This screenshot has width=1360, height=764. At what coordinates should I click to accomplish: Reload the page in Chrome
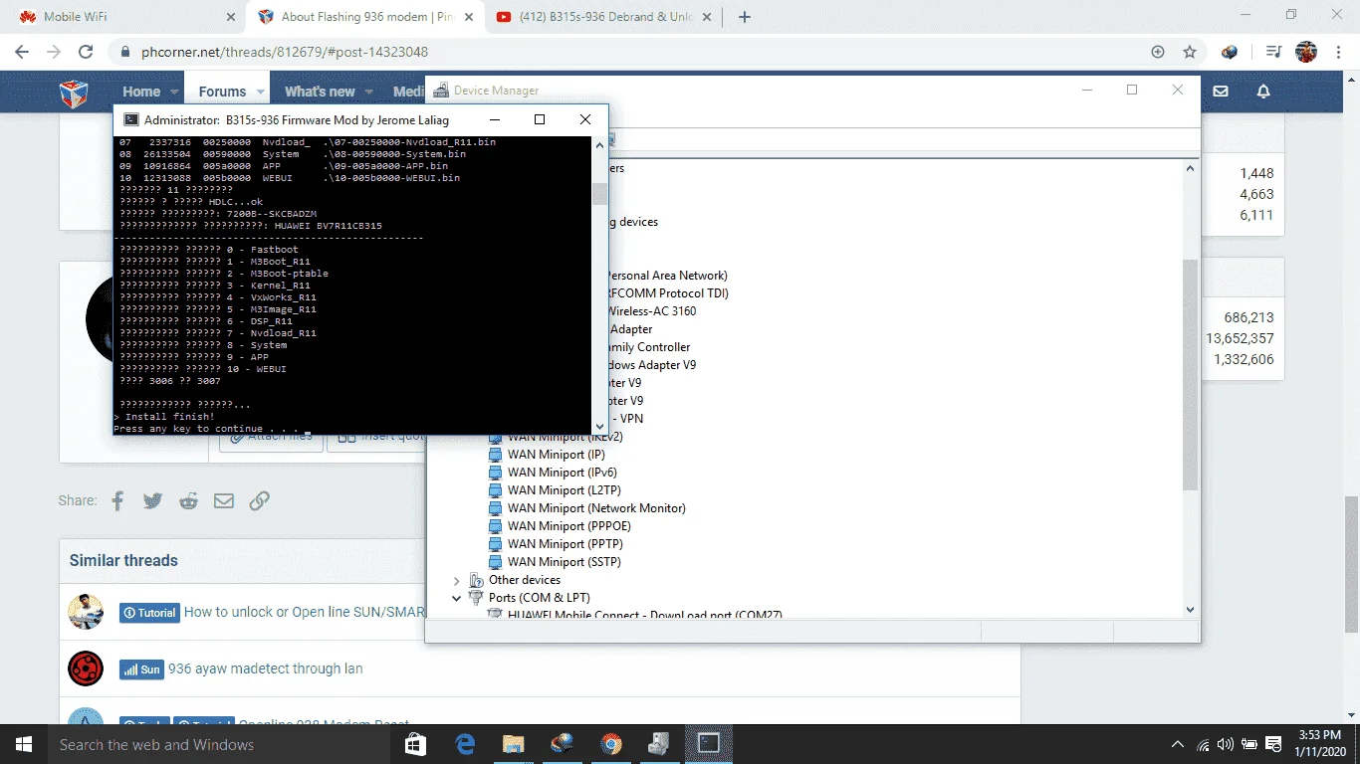86,52
